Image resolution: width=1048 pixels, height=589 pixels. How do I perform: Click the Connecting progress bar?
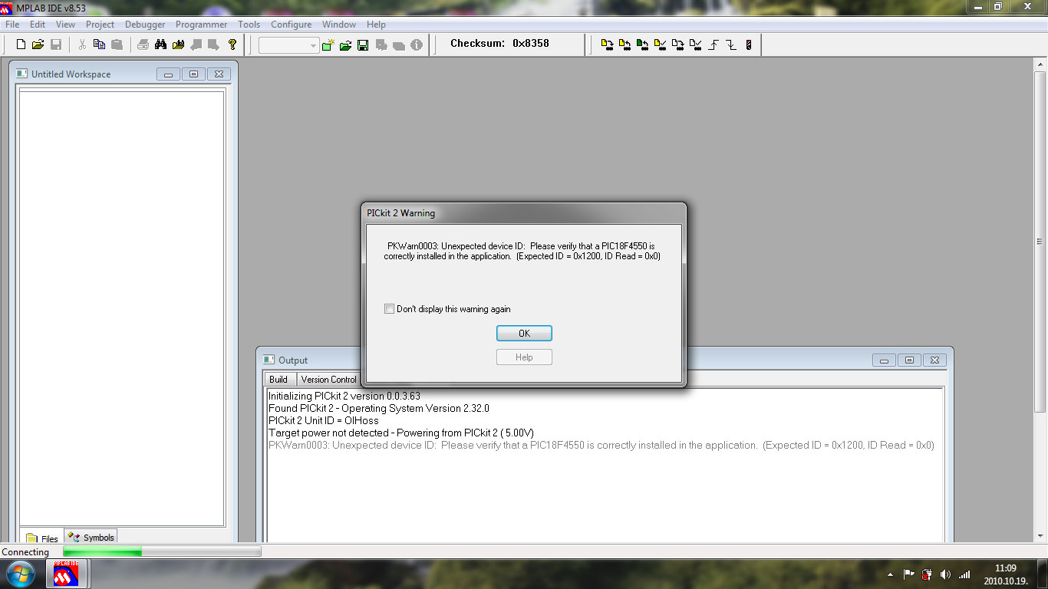[162, 551]
